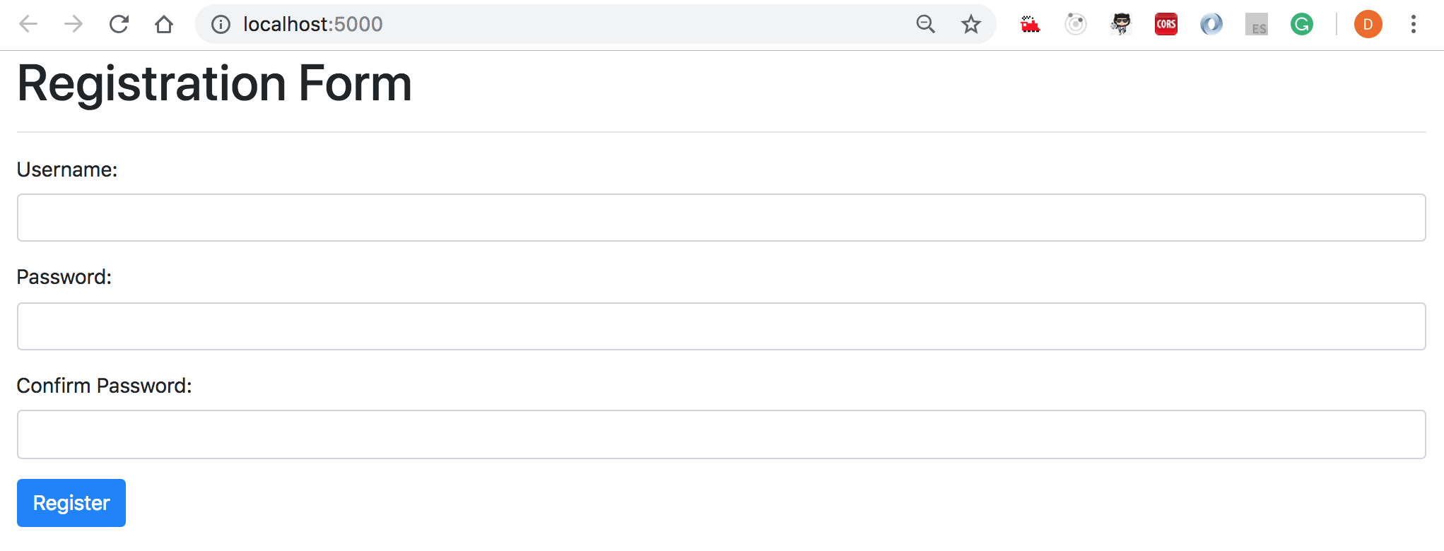Open the Chrome three-dot menu
The height and width of the screenshot is (551, 1444).
coord(1413,24)
